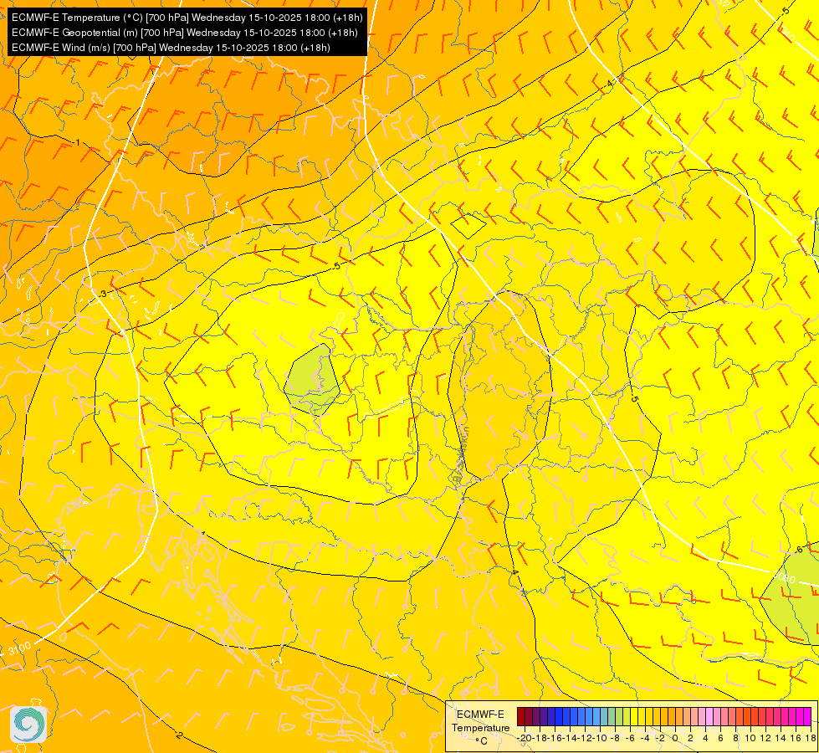The height and width of the screenshot is (753, 819).
Task: Click the '-10' legend scale label
Action: [x=600, y=738]
